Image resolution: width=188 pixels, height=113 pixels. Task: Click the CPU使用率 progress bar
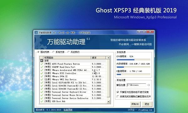(x=133, y=60)
